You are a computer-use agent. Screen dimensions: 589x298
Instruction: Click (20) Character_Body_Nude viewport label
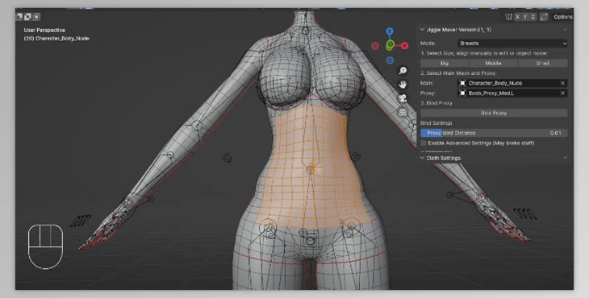(x=56, y=38)
